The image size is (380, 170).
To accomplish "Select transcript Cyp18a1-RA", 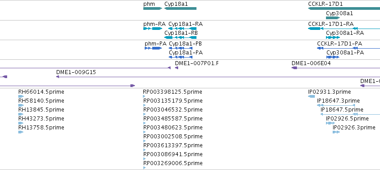I will tap(182, 29).
